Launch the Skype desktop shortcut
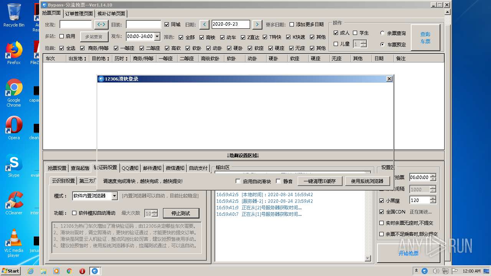The image size is (491, 276). coord(14,166)
